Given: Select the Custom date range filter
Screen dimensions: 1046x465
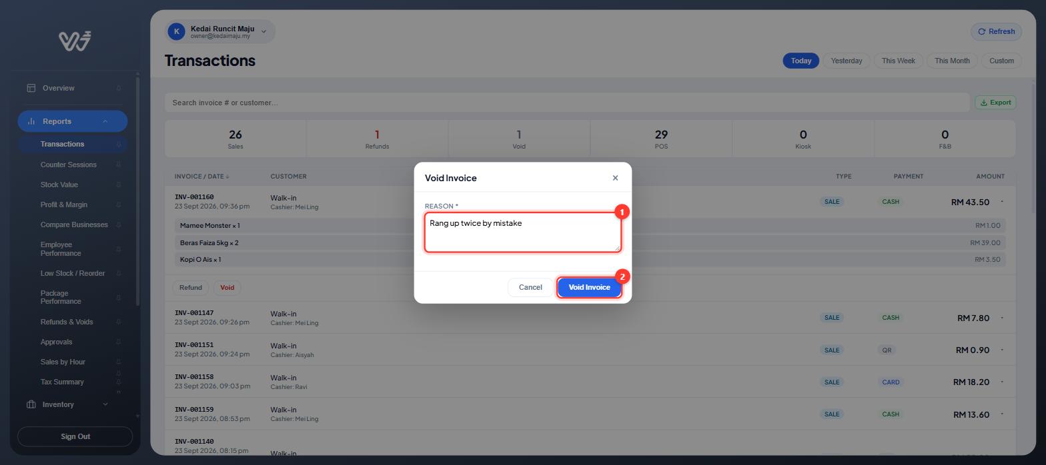Looking at the screenshot, I should pos(1001,61).
